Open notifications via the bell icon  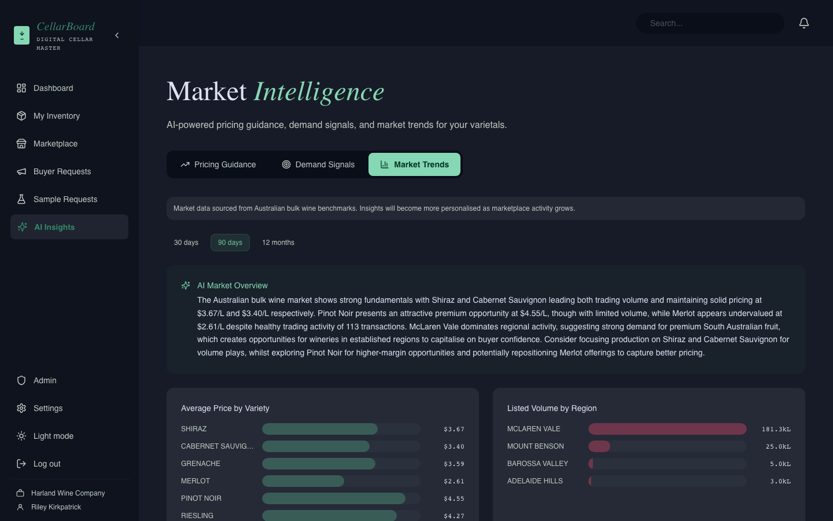click(x=804, y=23)
